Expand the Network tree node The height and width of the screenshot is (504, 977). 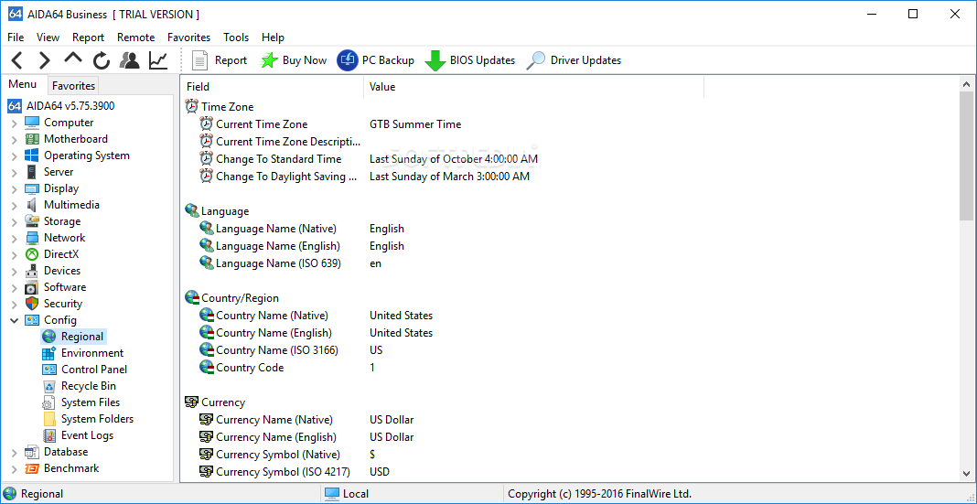[14, 238]
